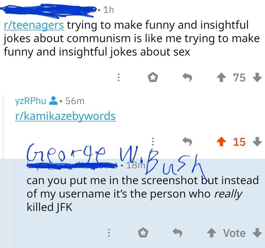The width and height of the screenshot is (265, 248).
Task: Open three-dot menu on yzRPhu's comment
Action: point(153,142)
